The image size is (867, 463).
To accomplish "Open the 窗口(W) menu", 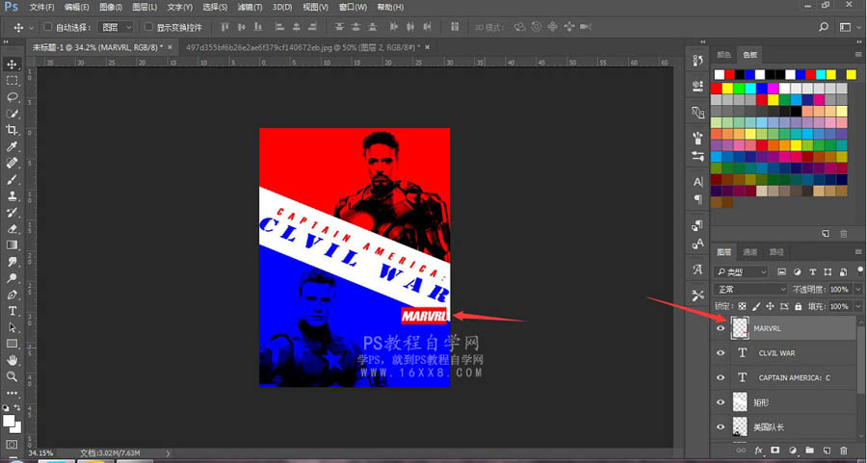I will coord(353,7).
